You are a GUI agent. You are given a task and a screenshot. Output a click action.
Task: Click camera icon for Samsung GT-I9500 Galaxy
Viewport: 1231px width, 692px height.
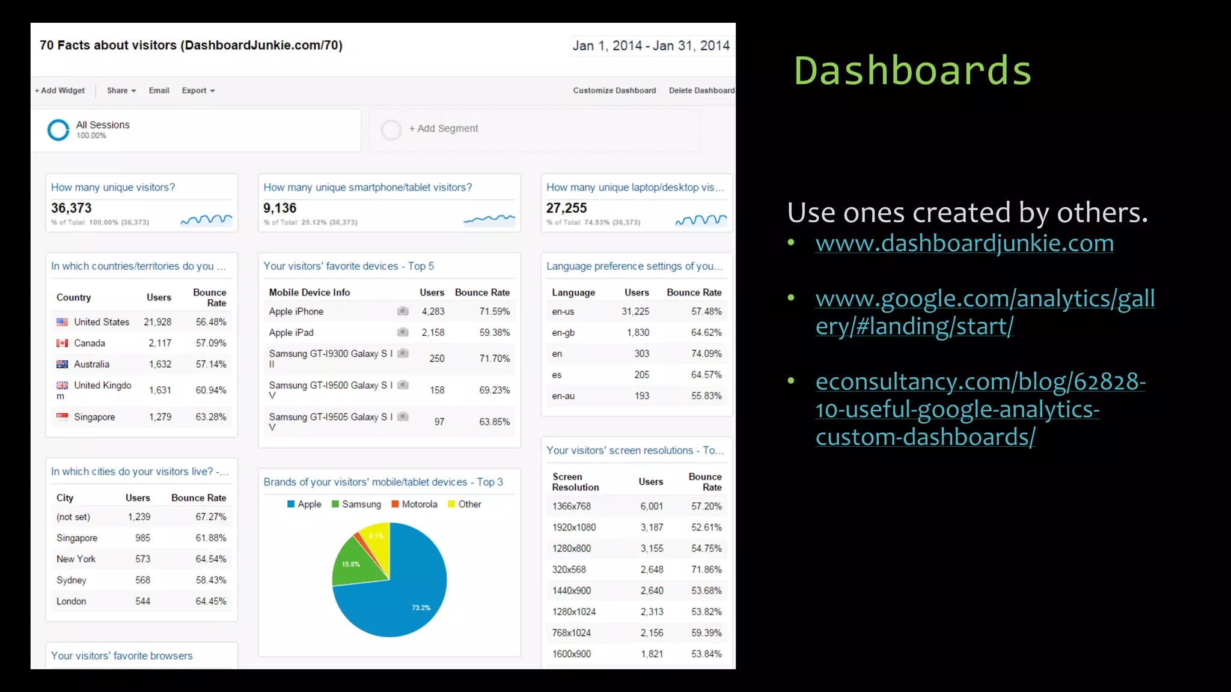(x=403, y=385)
